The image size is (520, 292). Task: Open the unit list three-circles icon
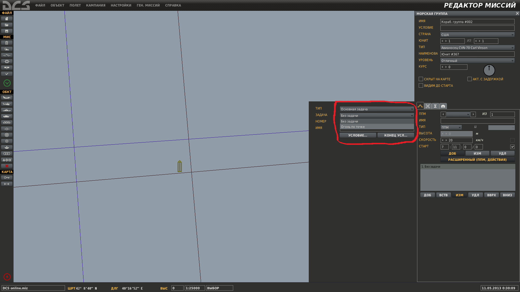pos(7,154)
